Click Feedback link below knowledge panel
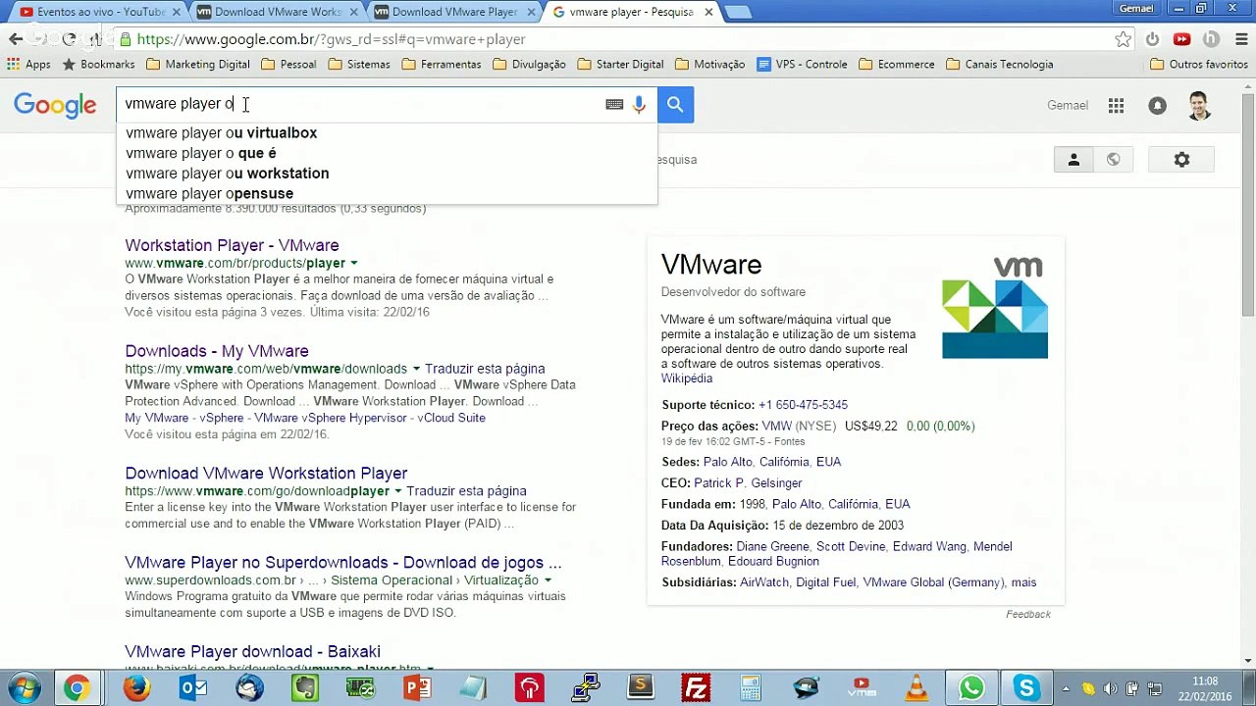 pyautogui.click(x=1028, y=614)
